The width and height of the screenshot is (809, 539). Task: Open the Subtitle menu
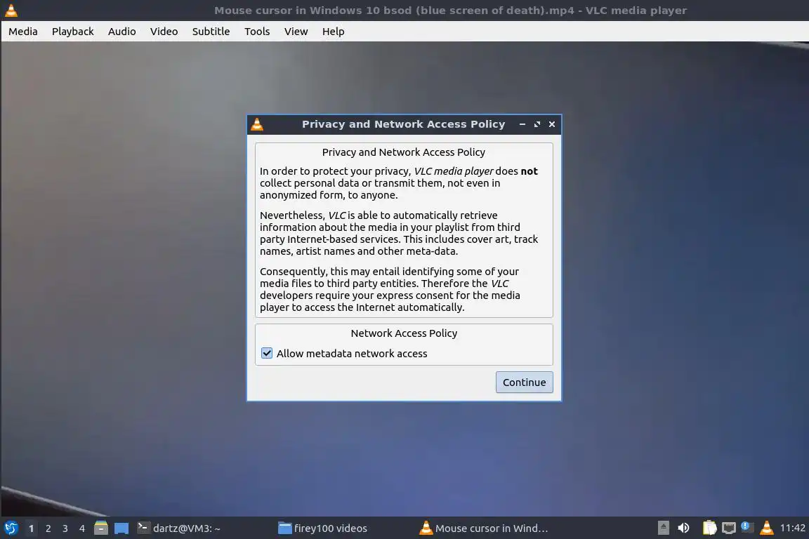pos(211,32)
